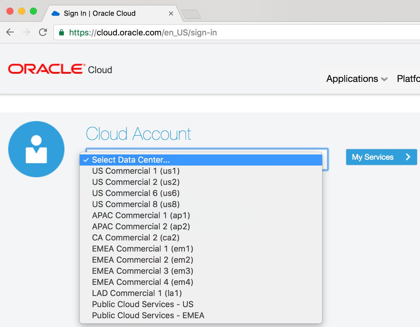Click the red macOS close window button

point(10,11)
